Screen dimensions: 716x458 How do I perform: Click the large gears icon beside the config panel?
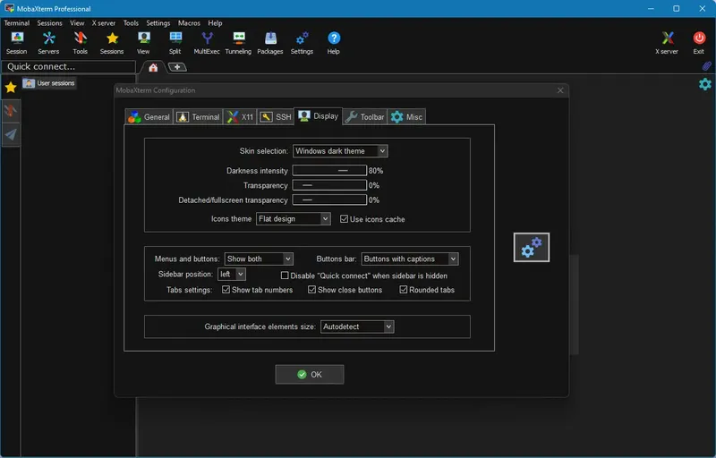[532, 247]
